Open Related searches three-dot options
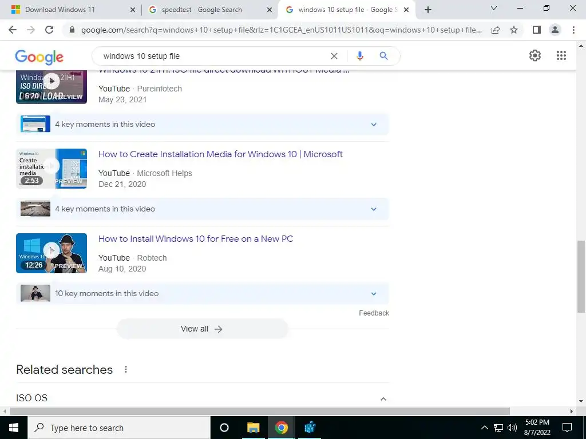This screenshot has width=586, height=439. click(x=126, y=370)
